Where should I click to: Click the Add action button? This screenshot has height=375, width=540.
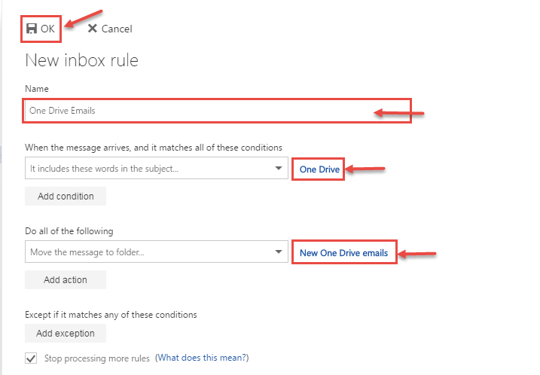66,279
